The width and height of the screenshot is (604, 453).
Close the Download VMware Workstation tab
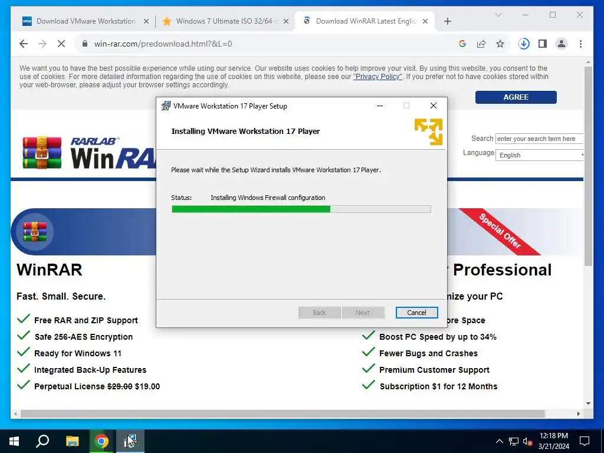(x=146, y=21)
